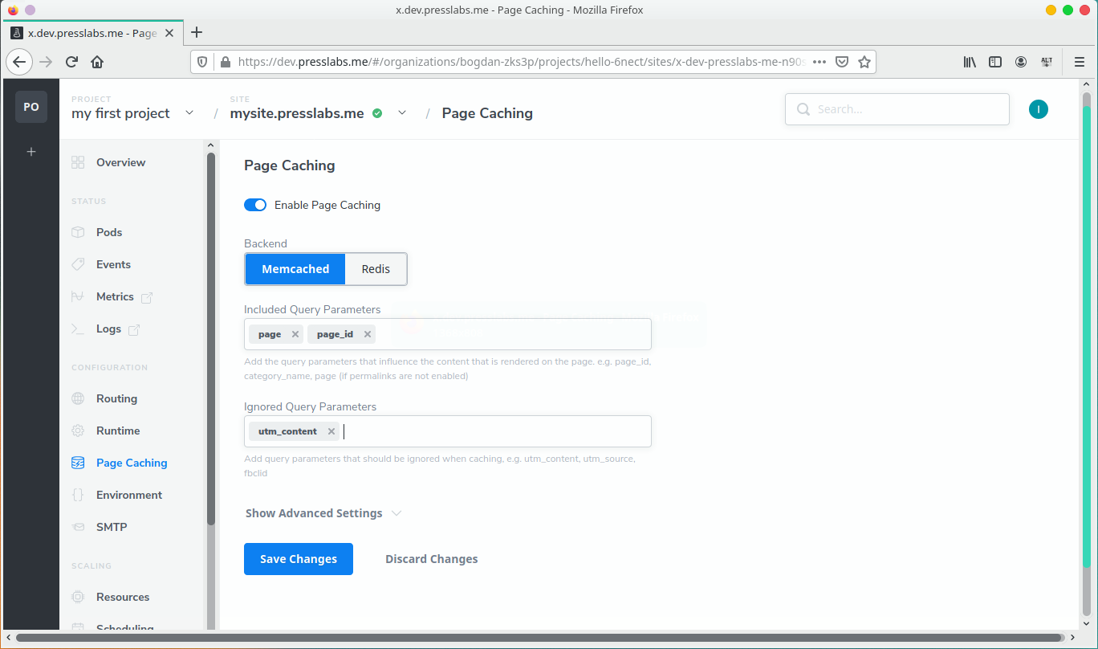Open Routing in sidebar
The width and height of the screenshot is (1098, 649).
pyautogui.click(x=116, y=398)
